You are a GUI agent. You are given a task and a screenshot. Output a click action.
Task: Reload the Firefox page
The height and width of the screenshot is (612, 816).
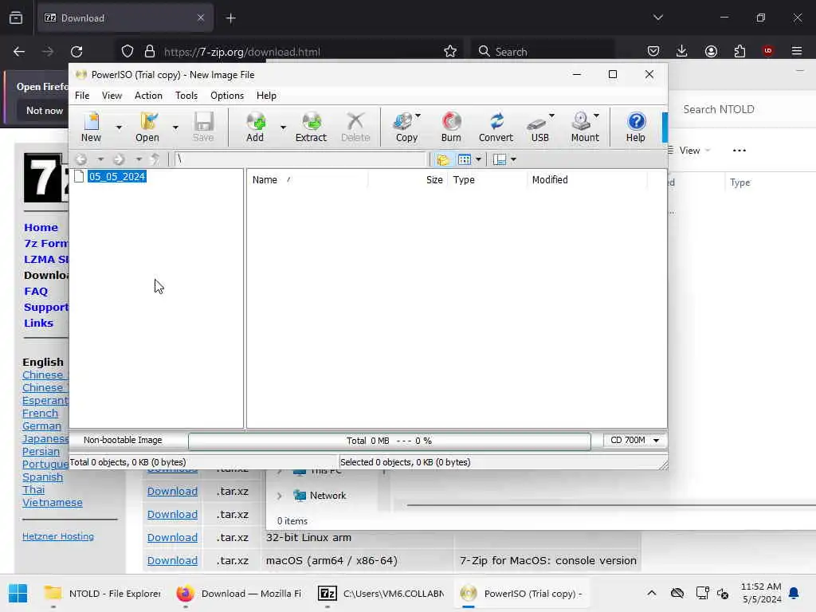76,52
